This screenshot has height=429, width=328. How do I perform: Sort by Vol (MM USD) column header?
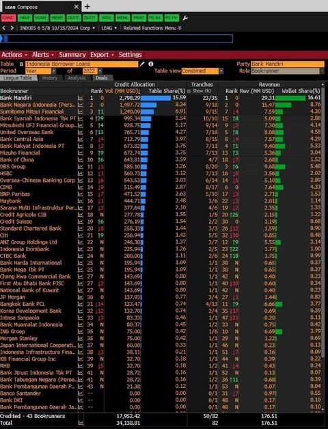point(122,91)
